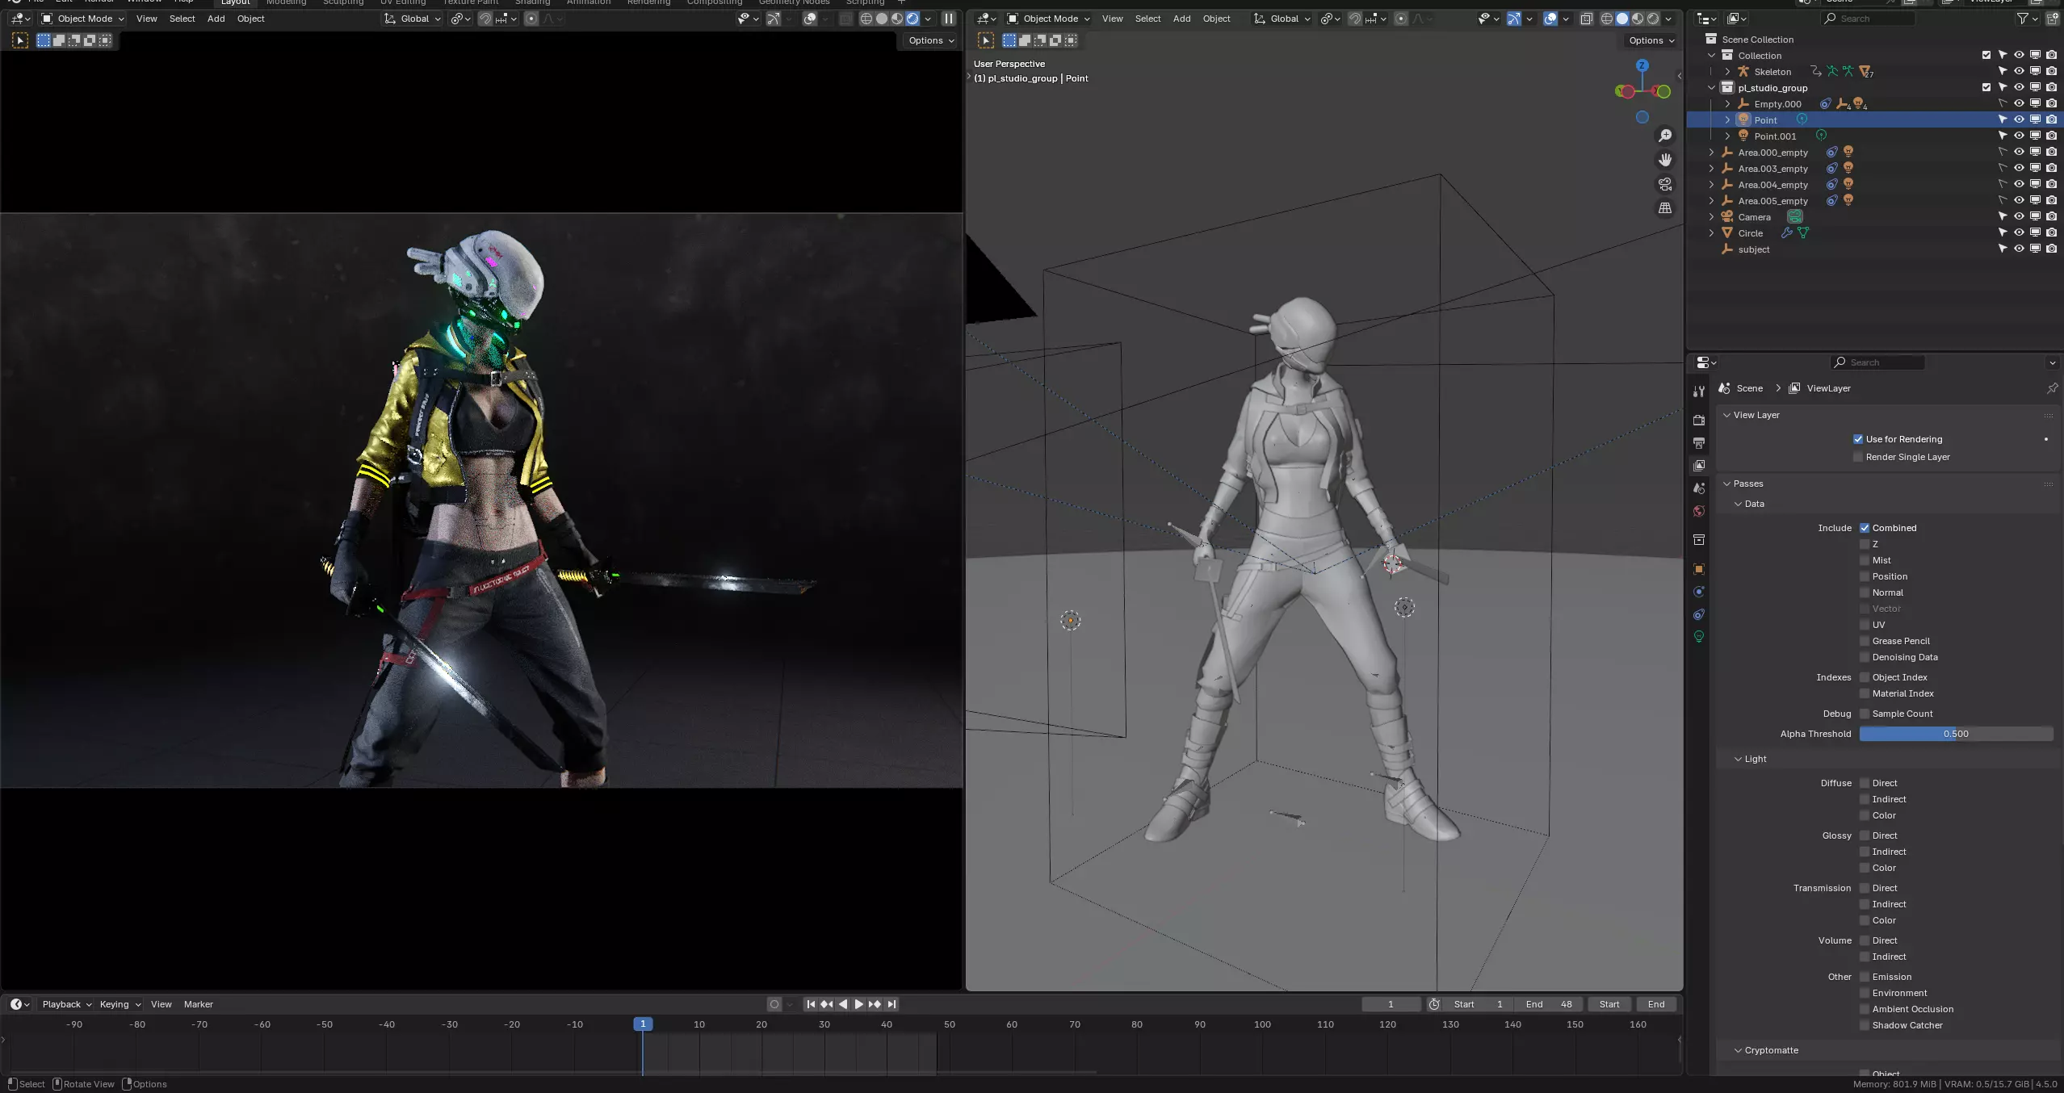Enable Render Single Layer checkbox
2064x1093 pixels.
pos(1858,457)
